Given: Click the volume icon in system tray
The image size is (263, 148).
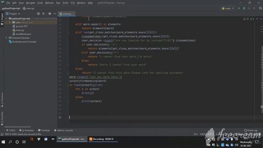Looking at the screenshot, I should (237, 145).
